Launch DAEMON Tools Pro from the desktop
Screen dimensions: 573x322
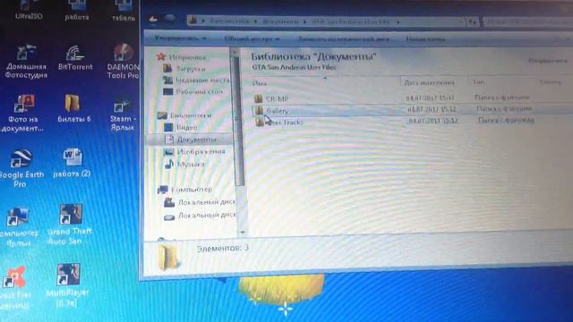(x=124, y=62)
